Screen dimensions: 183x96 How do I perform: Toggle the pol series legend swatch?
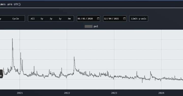(x=89, y=27)
